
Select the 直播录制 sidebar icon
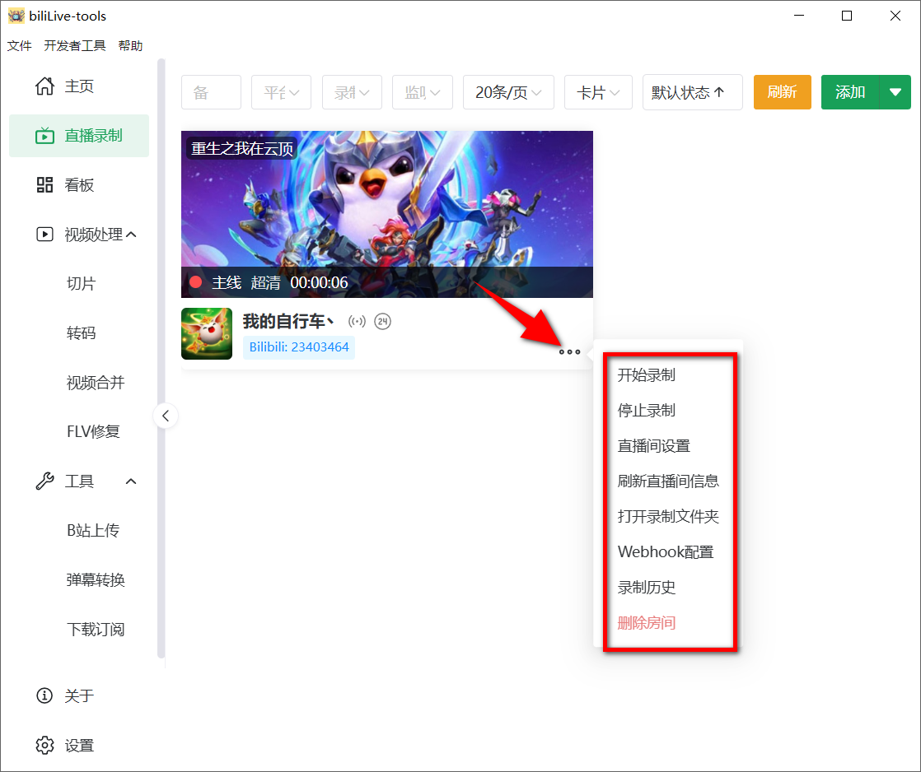(44, 135)
